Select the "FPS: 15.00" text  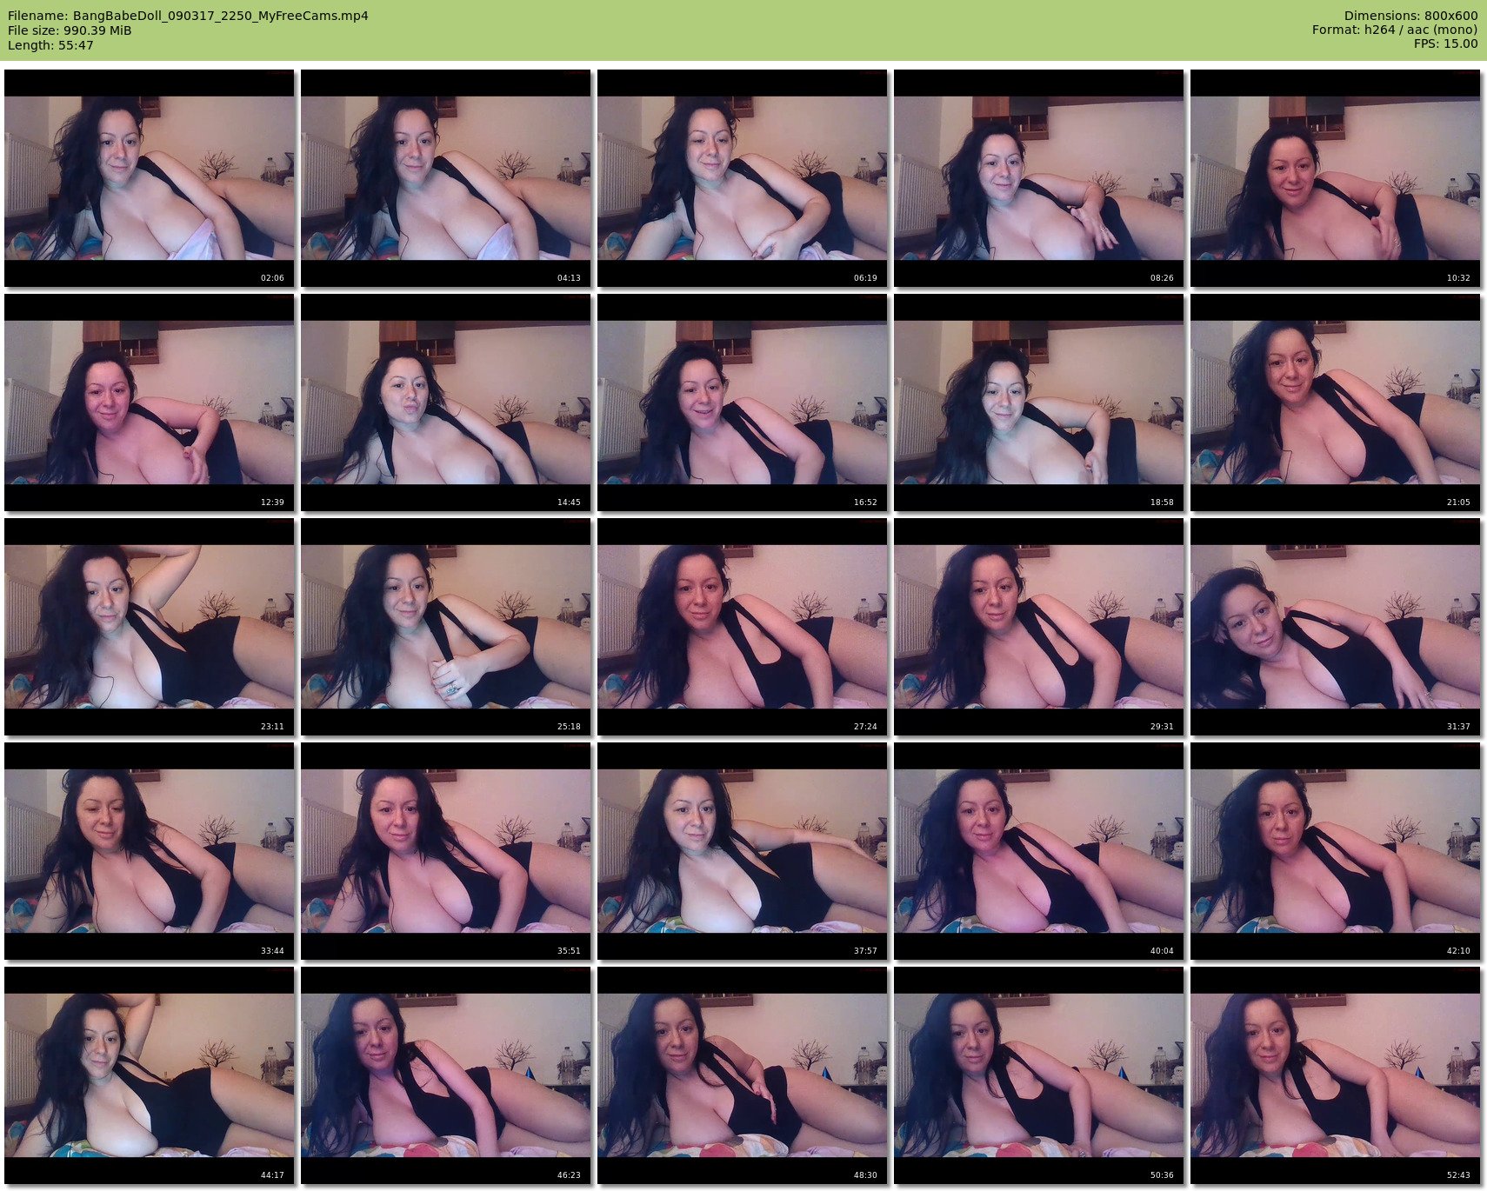[1445, 43]
